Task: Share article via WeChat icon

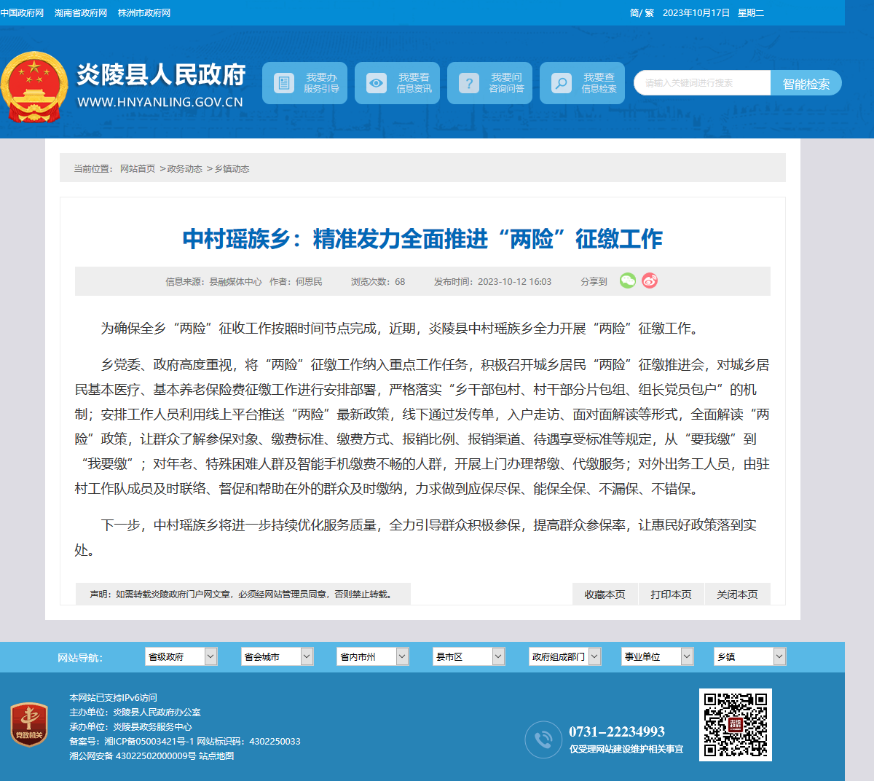Action: point(628,280)
